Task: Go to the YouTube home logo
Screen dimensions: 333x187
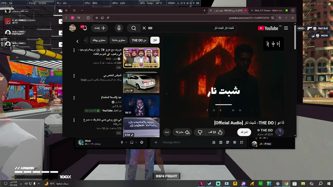Action: coord(268,28)
